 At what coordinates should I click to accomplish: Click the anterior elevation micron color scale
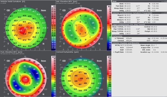coord(109,28)
